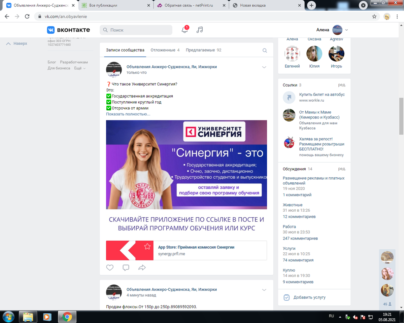Open file explorer from taskbar
404x323 pixels.
[28, 317]
